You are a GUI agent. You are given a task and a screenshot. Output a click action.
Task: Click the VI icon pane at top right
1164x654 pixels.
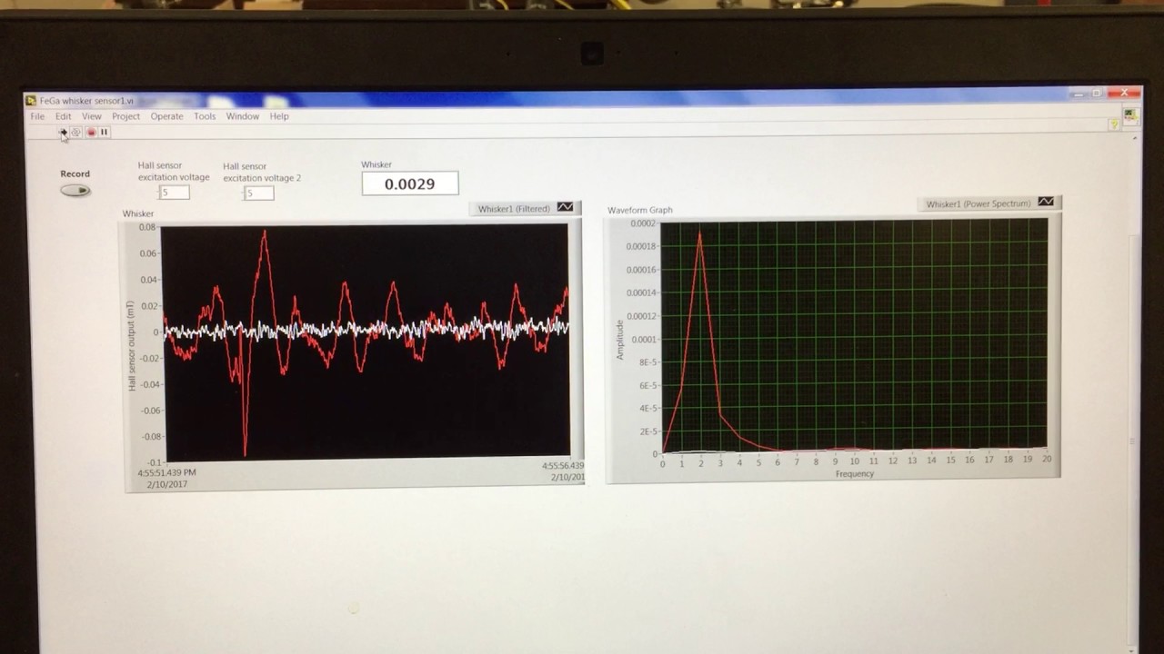[x=1129, y=115]
